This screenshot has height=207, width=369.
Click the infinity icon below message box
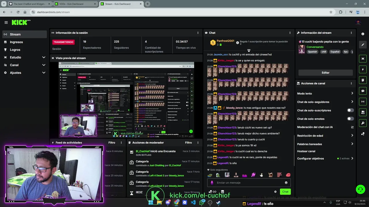pos(214,192)
